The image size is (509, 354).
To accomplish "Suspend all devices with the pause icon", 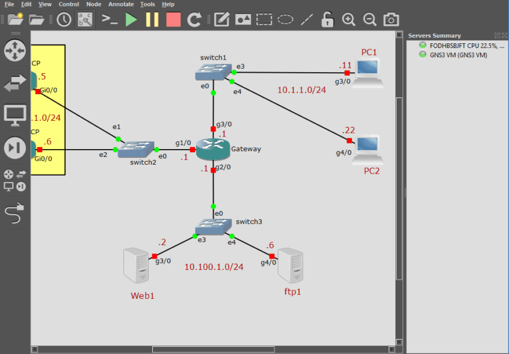I will click(x=152, y=19).
